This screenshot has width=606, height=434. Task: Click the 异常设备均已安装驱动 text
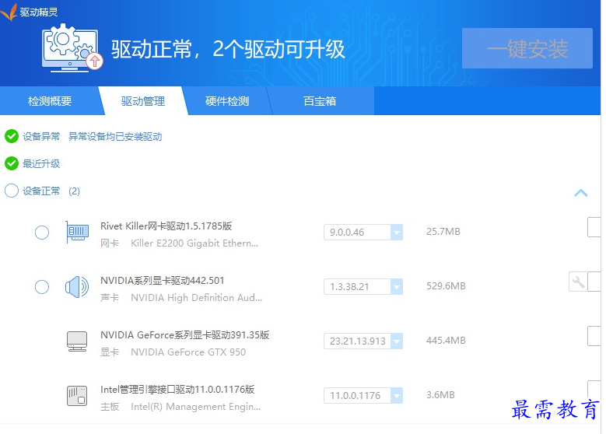(115, 136)
